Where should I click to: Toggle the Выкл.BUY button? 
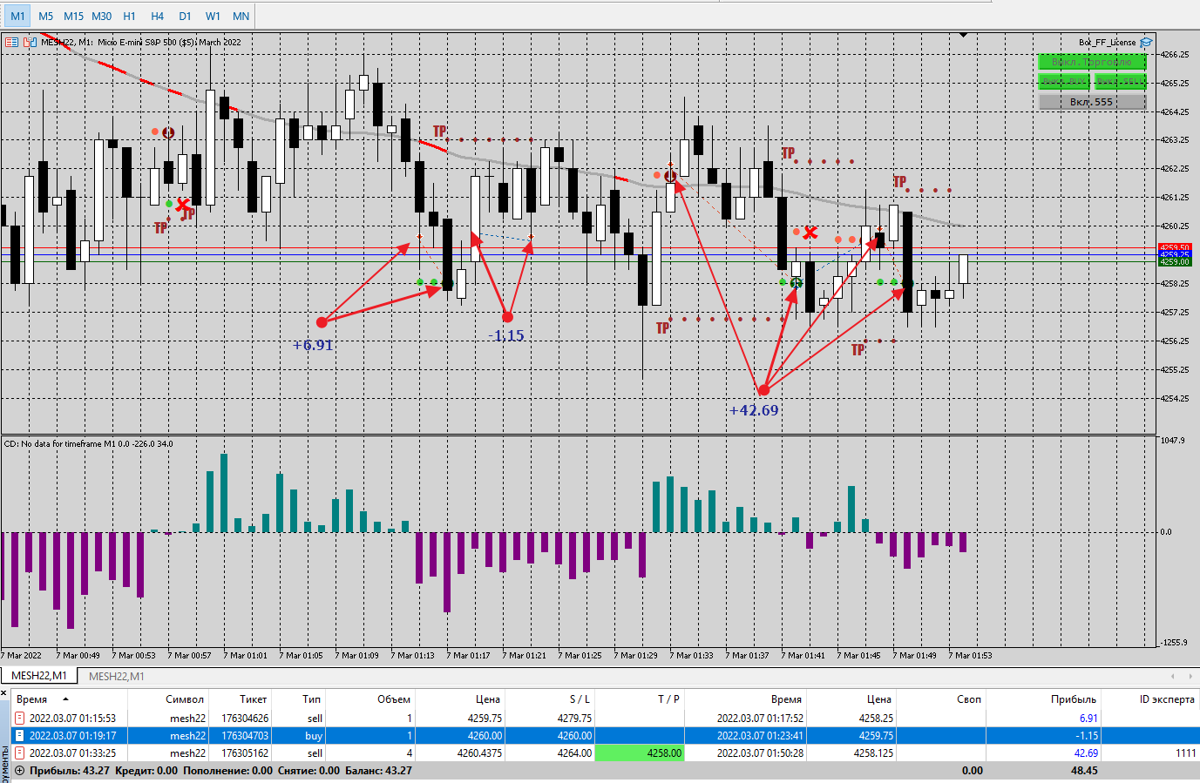pos(1064,81)
